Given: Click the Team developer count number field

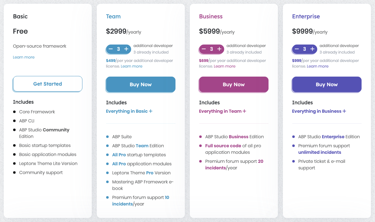Looking at the screenshot, I should tap(119, 49).
